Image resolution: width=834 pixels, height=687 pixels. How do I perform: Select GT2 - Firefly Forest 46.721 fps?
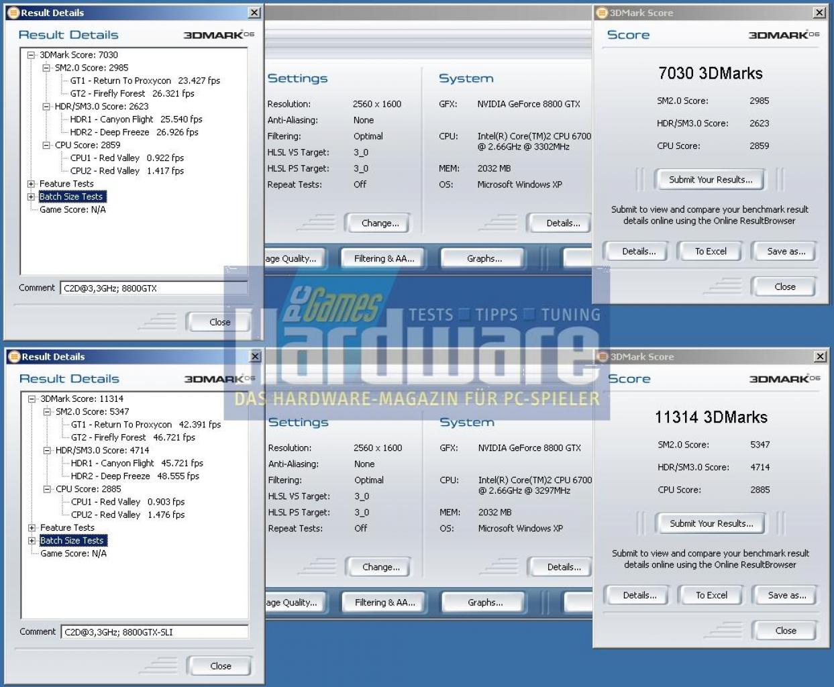click(133, 437)
